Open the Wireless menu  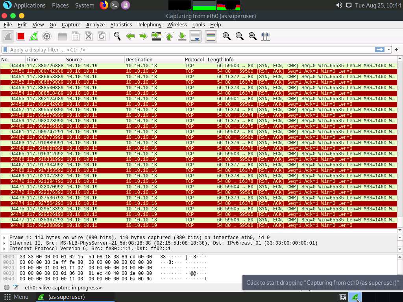[x=177, y=25]
